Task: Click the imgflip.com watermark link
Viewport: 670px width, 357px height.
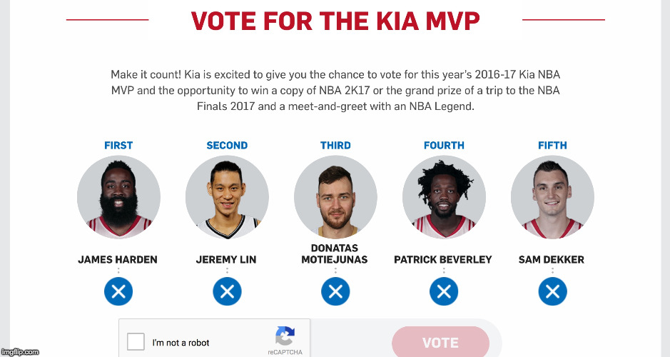Action: [x=20, y=352]
